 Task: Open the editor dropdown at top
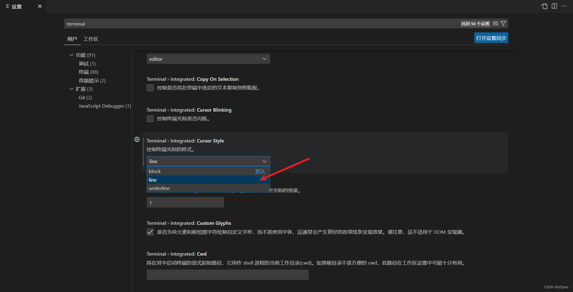click(x=208, y=59)
